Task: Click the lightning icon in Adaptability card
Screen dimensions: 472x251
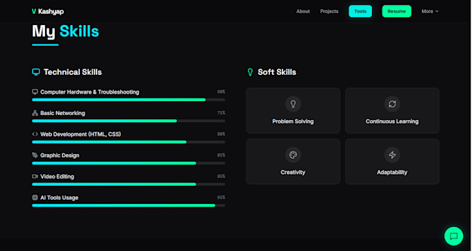Action: click(x=392, y=155)
